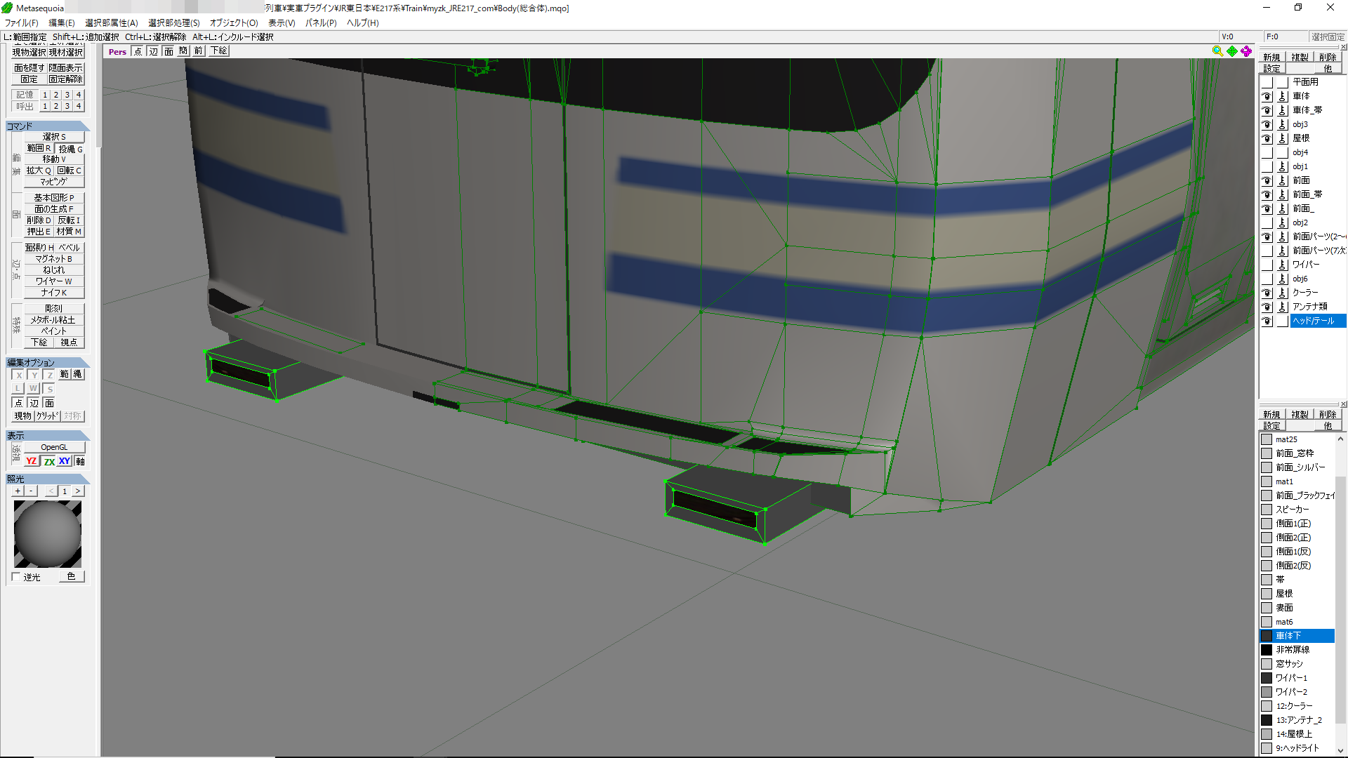This screenshot has width=1348, height=758.
Task: Select the ナイフ K knife command
Action: (x=54, y=293)
